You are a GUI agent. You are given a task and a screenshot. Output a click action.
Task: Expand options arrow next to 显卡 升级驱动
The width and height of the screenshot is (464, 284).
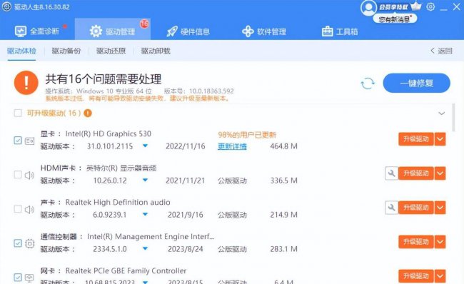(440, 139)
